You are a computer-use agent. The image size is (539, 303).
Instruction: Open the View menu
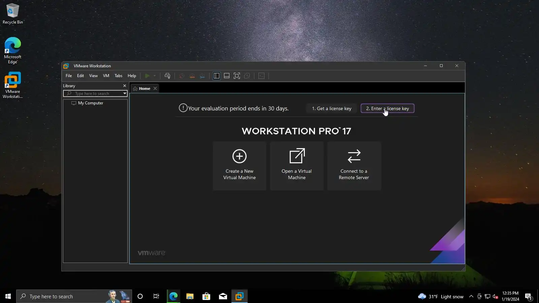(93, 76)
